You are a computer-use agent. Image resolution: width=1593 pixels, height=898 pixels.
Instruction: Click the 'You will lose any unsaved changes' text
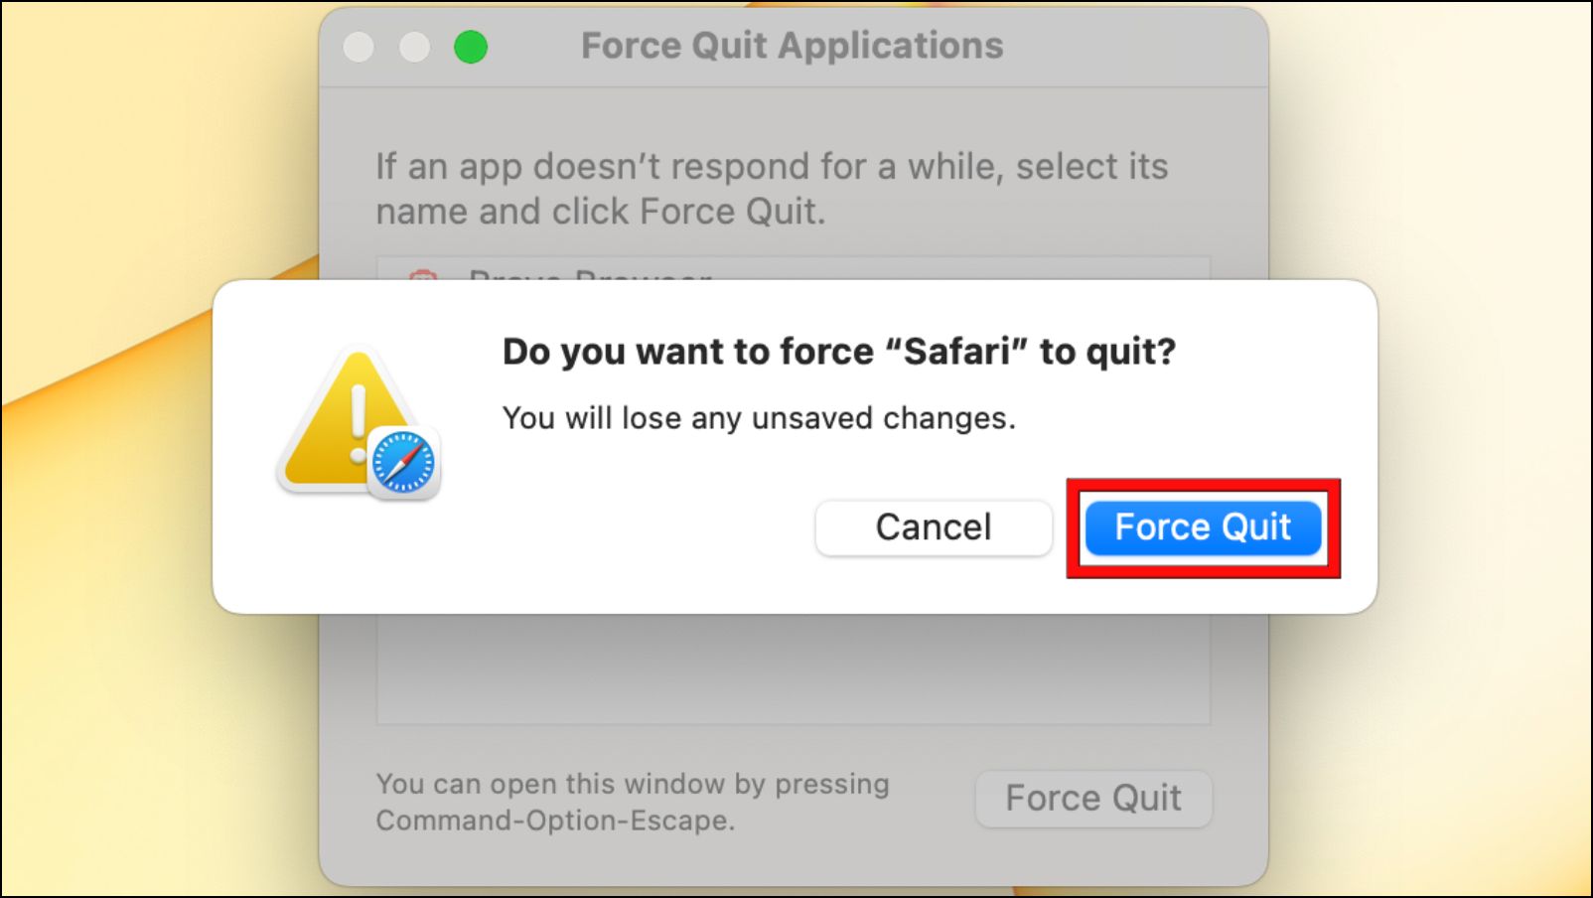pos(759,418)
